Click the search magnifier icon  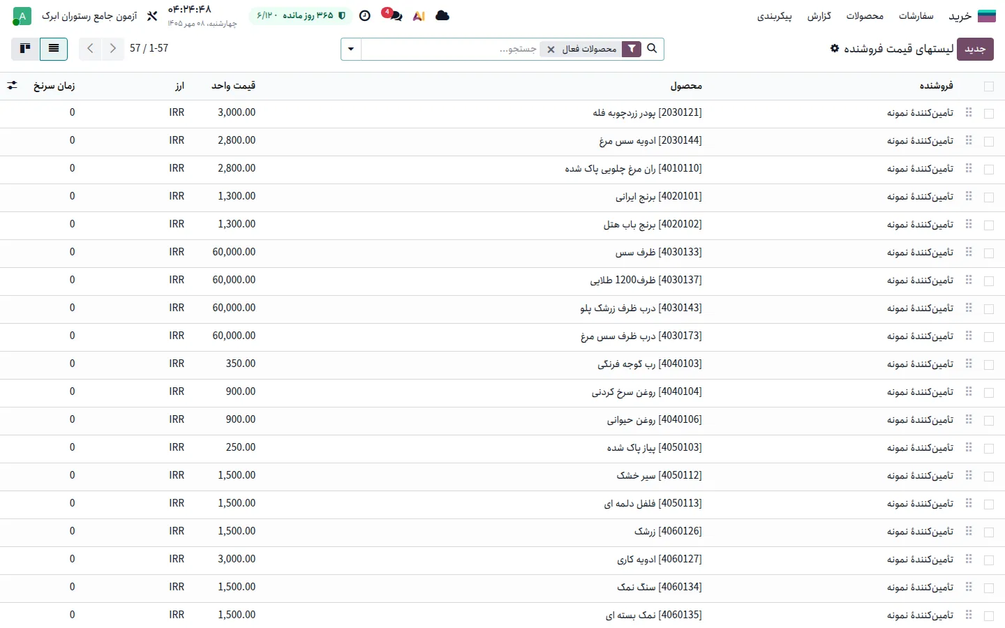pos(652,48)
